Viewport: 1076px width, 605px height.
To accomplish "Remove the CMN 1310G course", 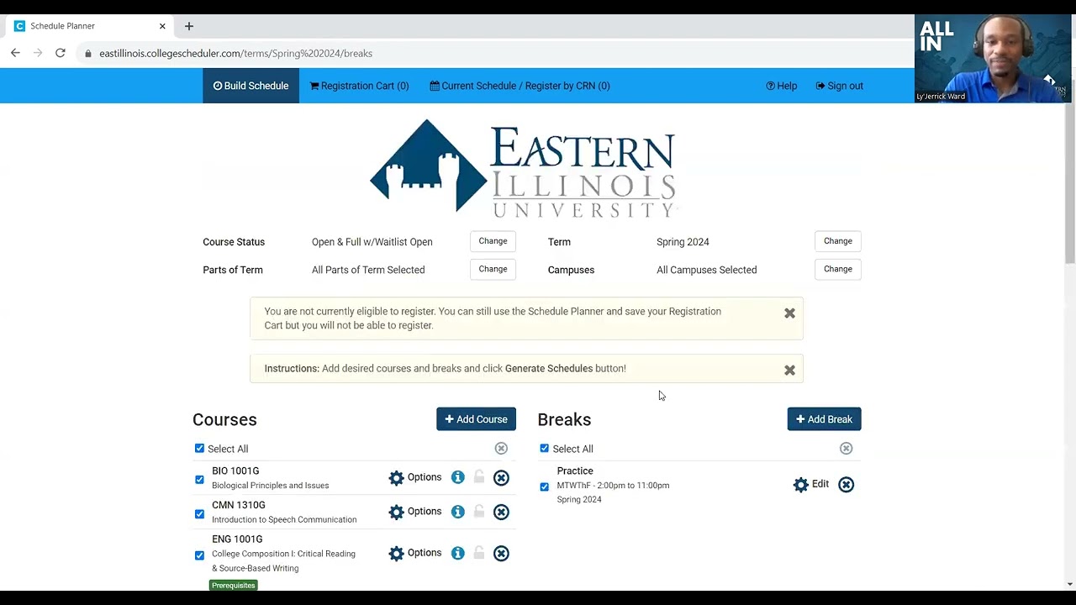I will (501, 512).
